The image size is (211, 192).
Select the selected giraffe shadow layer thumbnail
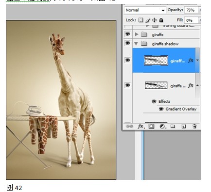tap(156, 60)
